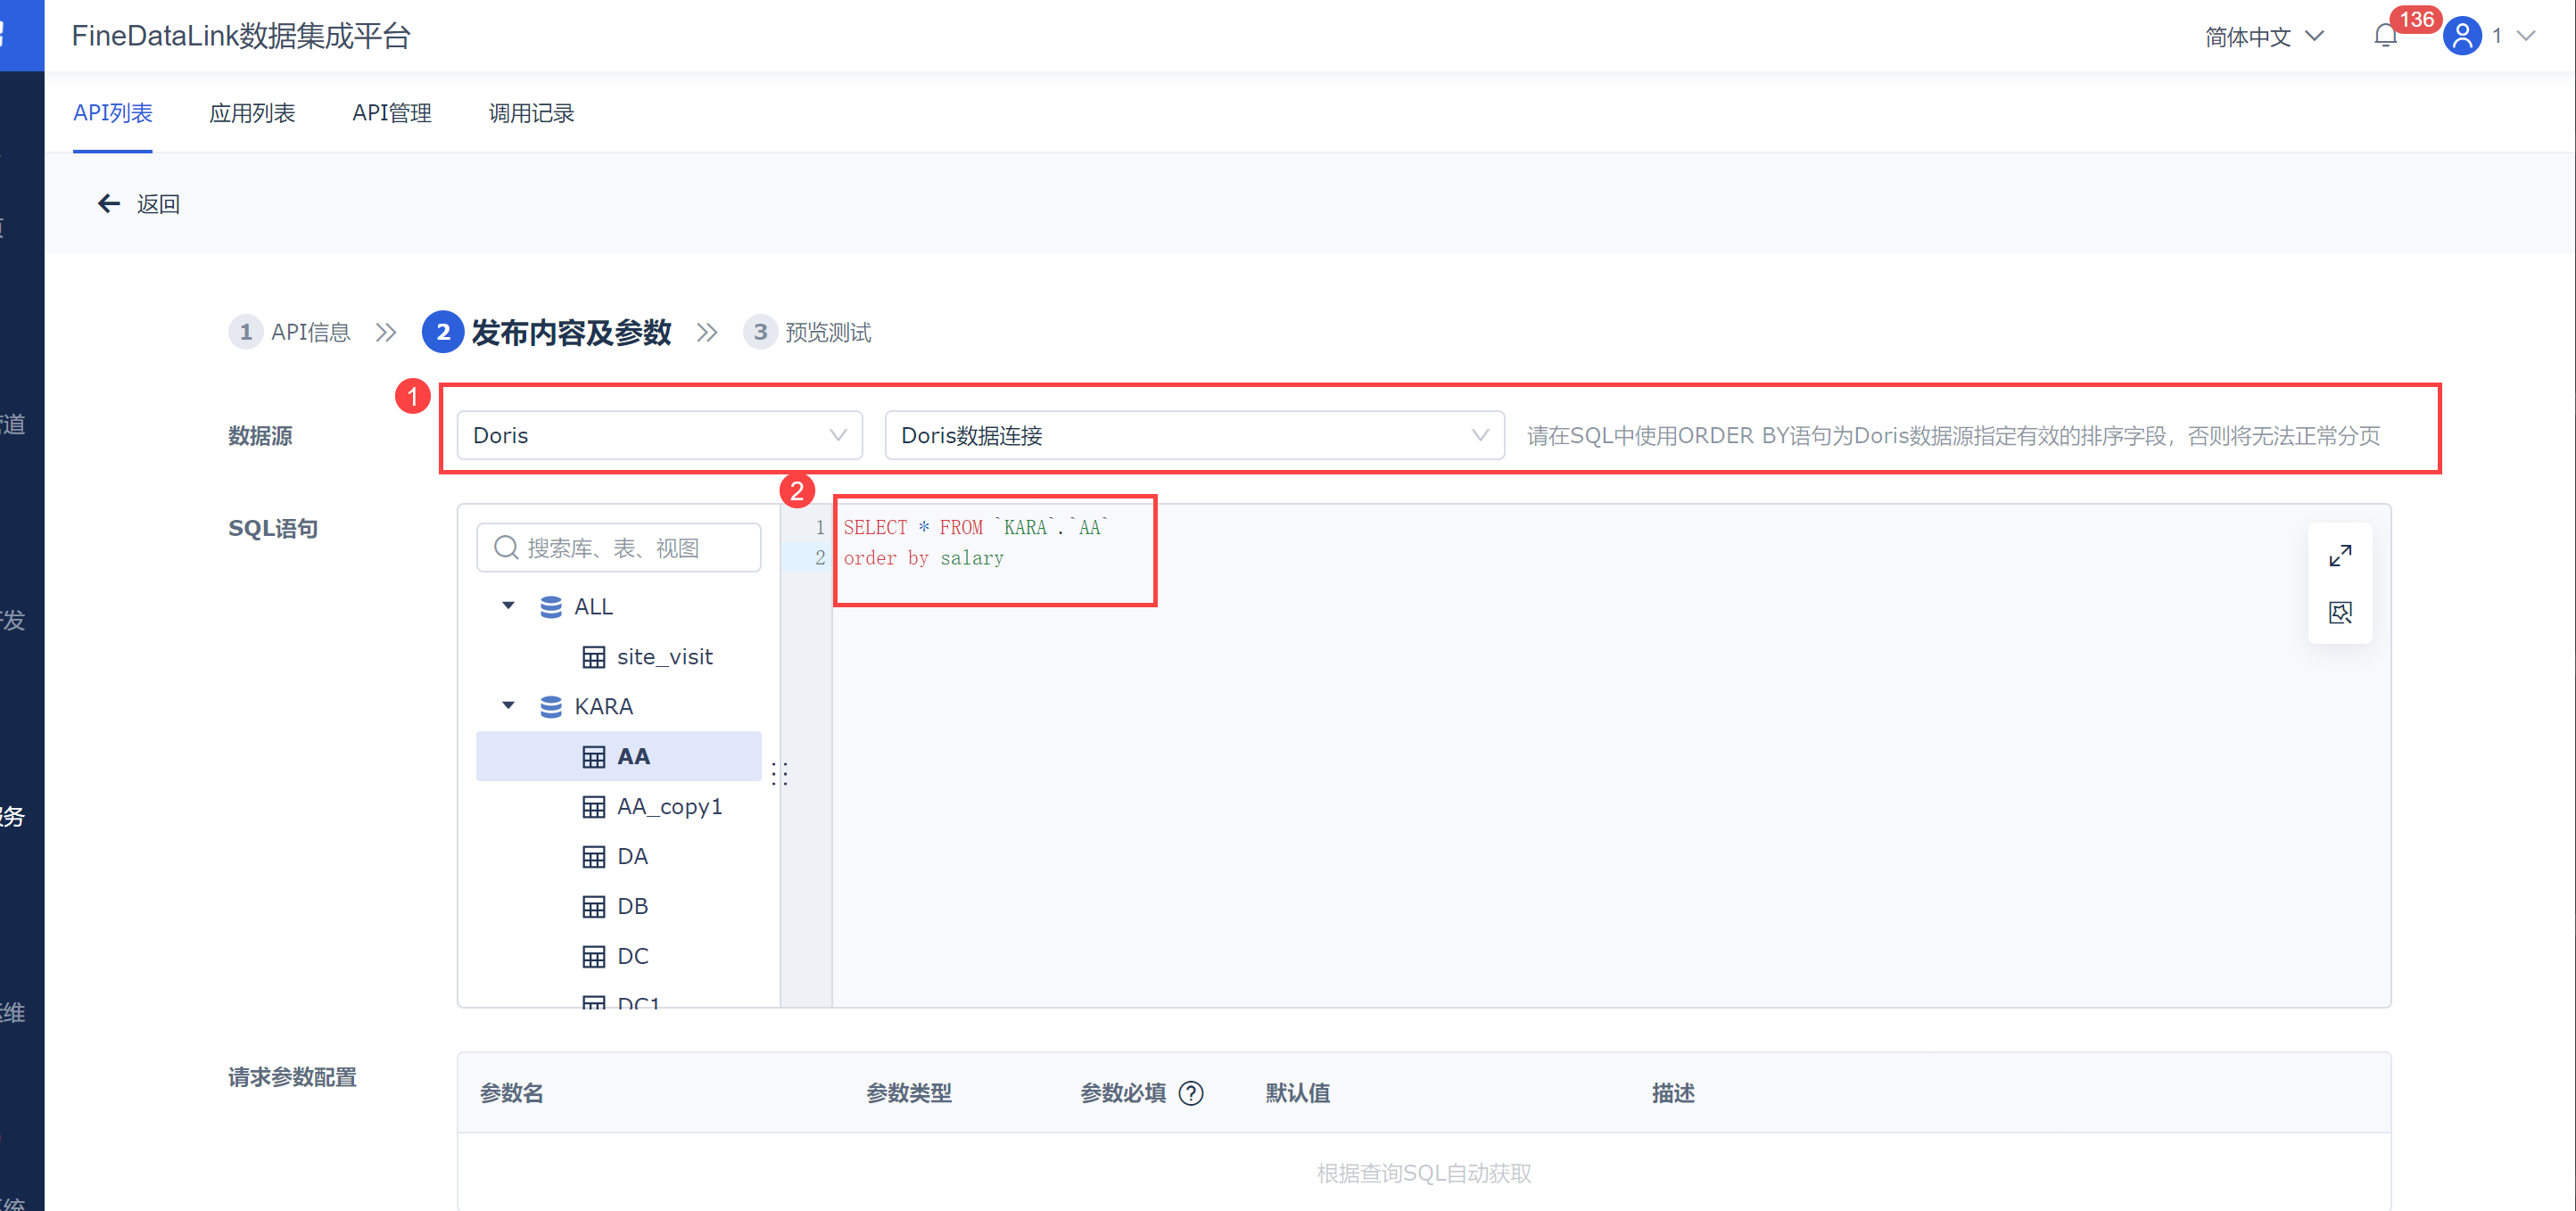Open the 简体中文 language dropdown
This screenshot has width=2576, height=1211.
[2263, 37]
